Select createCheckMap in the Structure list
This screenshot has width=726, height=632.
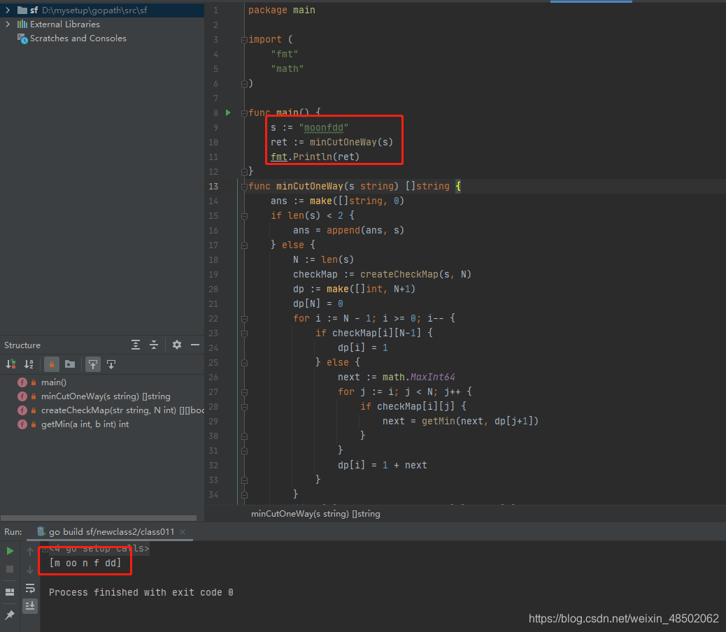click(x=122, y=410)
